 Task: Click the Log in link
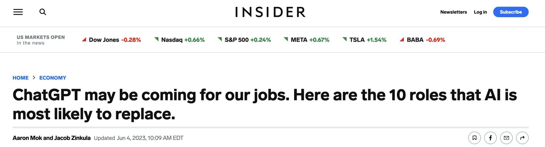[480, 12]
